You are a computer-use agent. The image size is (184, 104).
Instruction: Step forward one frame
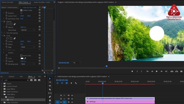(162, 71)
